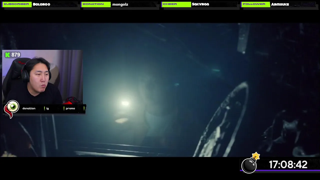Click the green Kick logo icon
Screen dimensions: 320x180
point(7,55)
